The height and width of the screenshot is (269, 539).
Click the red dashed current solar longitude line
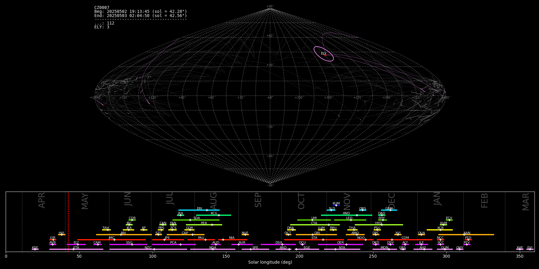[68, 221]
